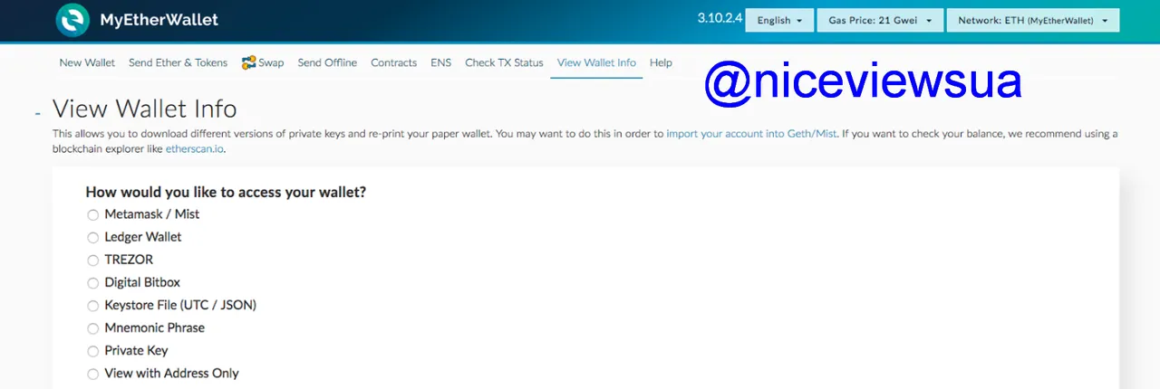
Task: Open the Network: ETH dropdown
Action: (x=1032, y=20)
